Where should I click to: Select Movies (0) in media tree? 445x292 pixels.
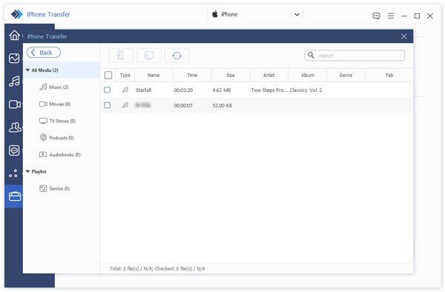(x=55, y=104)
